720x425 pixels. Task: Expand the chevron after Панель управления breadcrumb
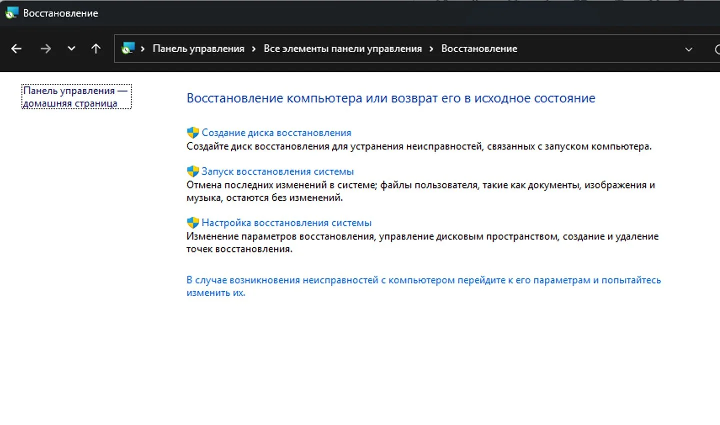tap(254, 49)
